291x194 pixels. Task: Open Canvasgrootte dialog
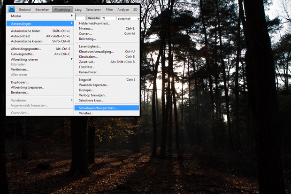(40, 54)
